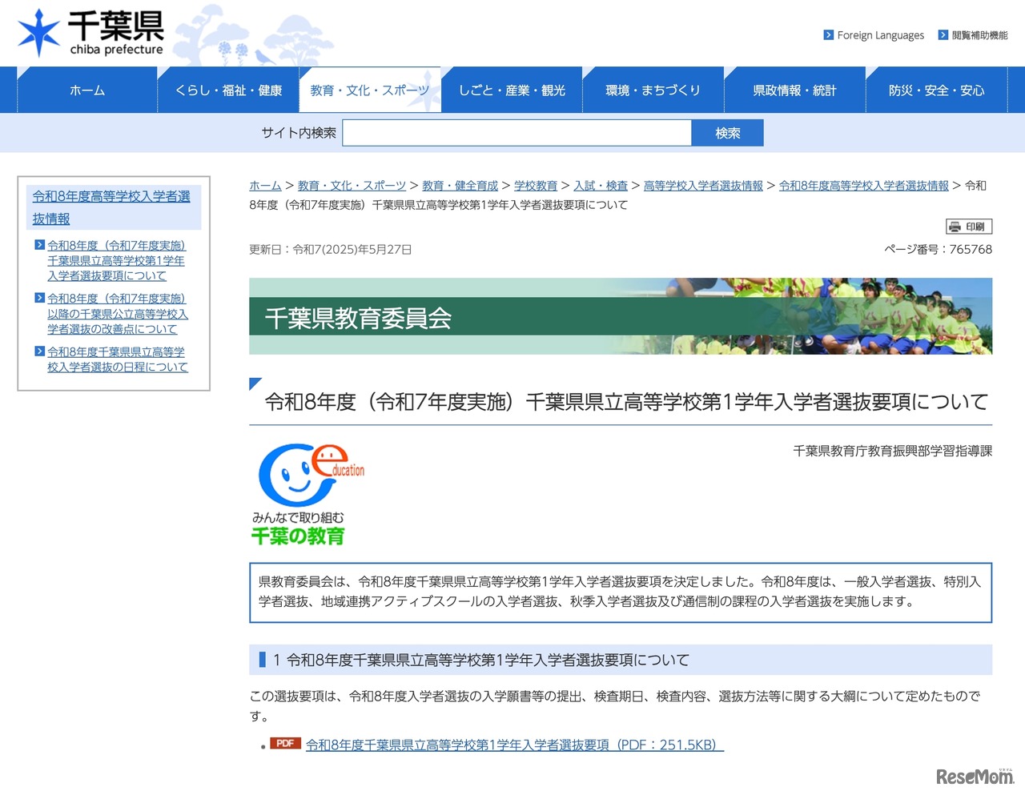The height and width of the screenshot is (795, 1025).
Task: Open the Foreign Languages page
Action: (880, 35)
